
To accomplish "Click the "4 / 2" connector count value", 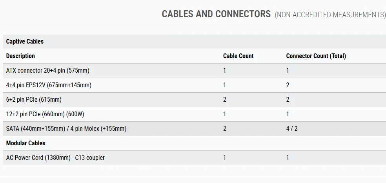I will (291, 129).
